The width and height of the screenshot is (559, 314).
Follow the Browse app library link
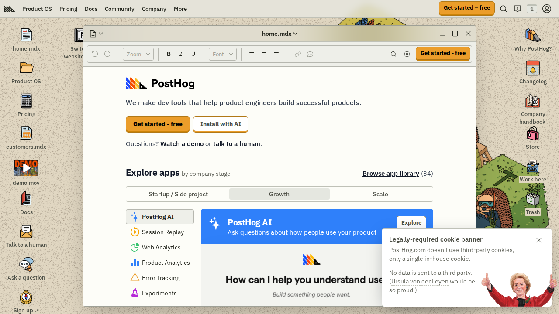390,174
